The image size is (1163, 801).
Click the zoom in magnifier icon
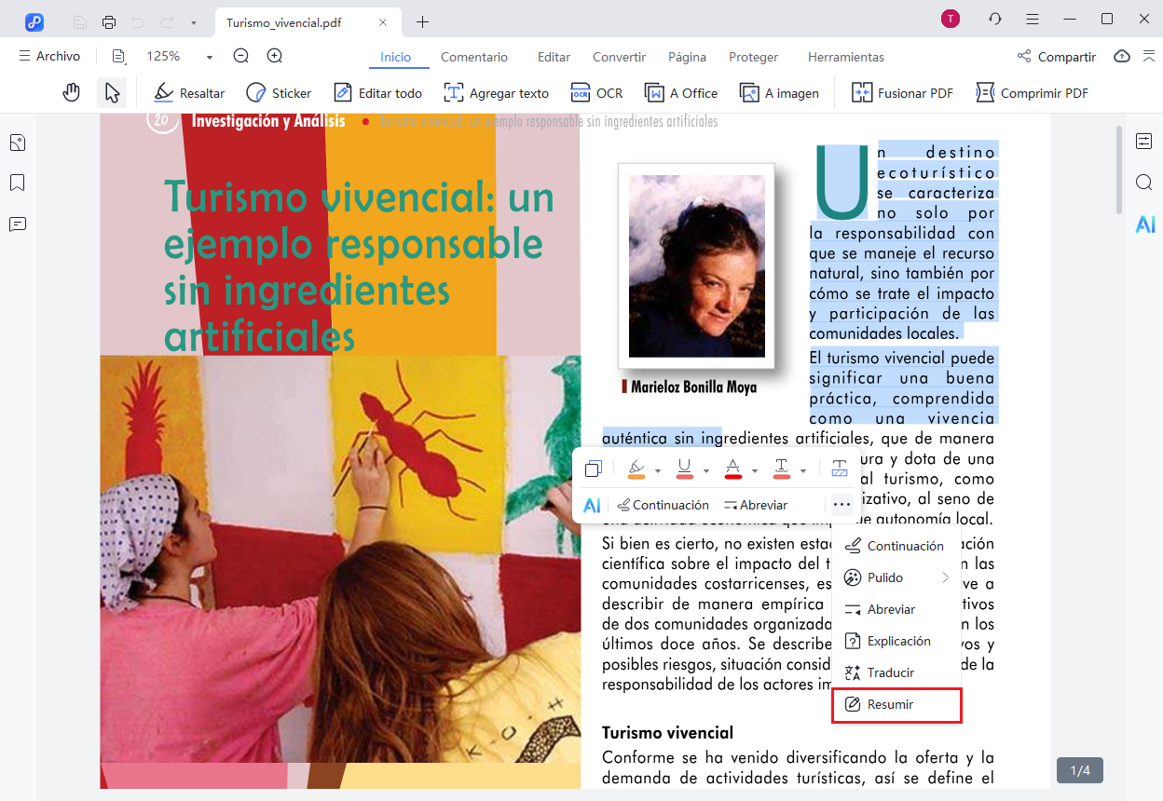pyautogui.click(x=275, y=57)
